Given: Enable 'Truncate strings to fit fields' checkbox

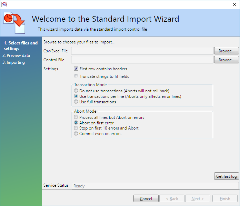Looking at the screenshot, I should [x=76, y=76].
